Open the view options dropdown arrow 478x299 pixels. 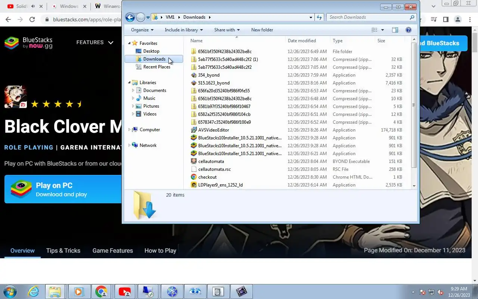click(x=382, y=30)
